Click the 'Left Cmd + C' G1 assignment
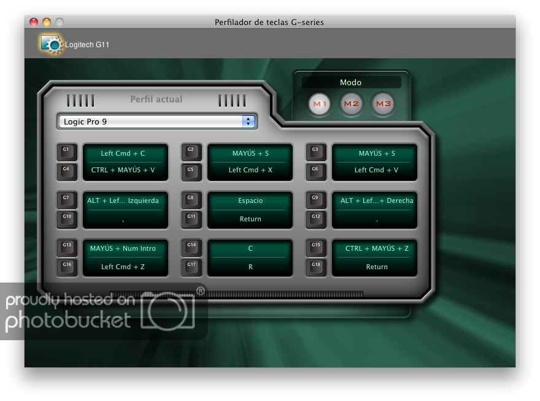The height and width of the screenshot is (401, 540). coord(125,153)
